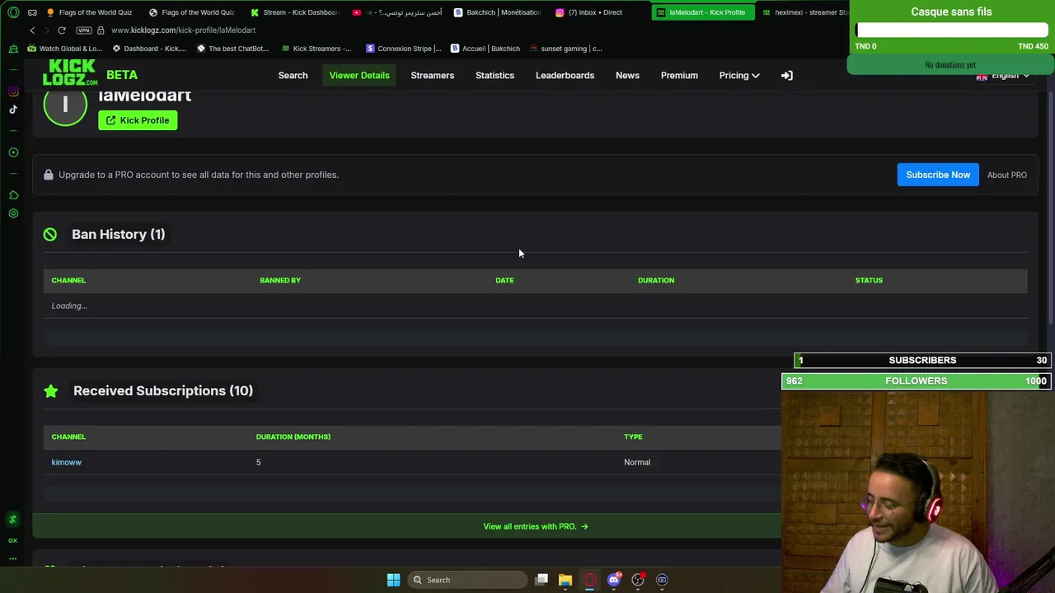This screenshot has height=593, width=1055.
Task: Click the Subscribe Now button
Action: coord(938,175)
